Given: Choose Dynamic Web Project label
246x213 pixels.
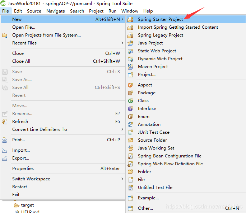Looking at the screenshot, I should pos(160,59).
